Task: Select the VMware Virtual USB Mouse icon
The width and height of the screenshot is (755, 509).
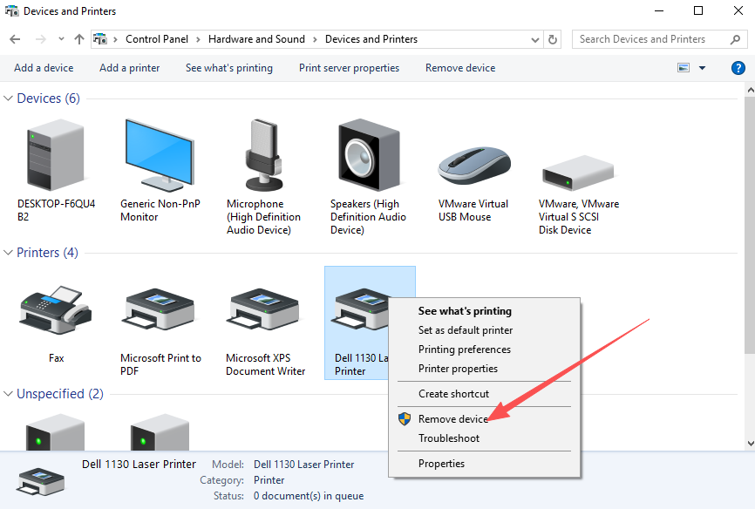Action: 474,166
